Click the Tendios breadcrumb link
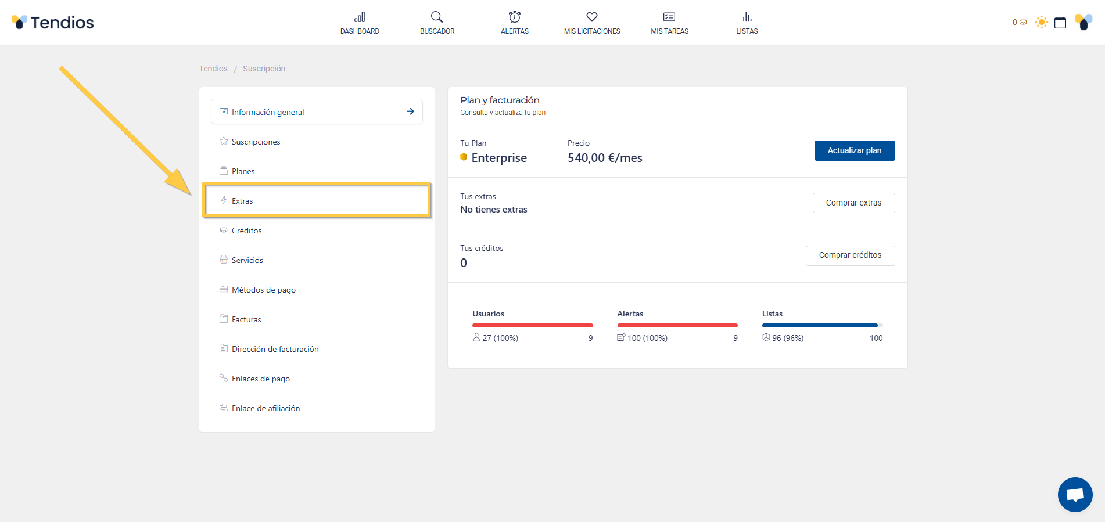 tap(213, 69)
